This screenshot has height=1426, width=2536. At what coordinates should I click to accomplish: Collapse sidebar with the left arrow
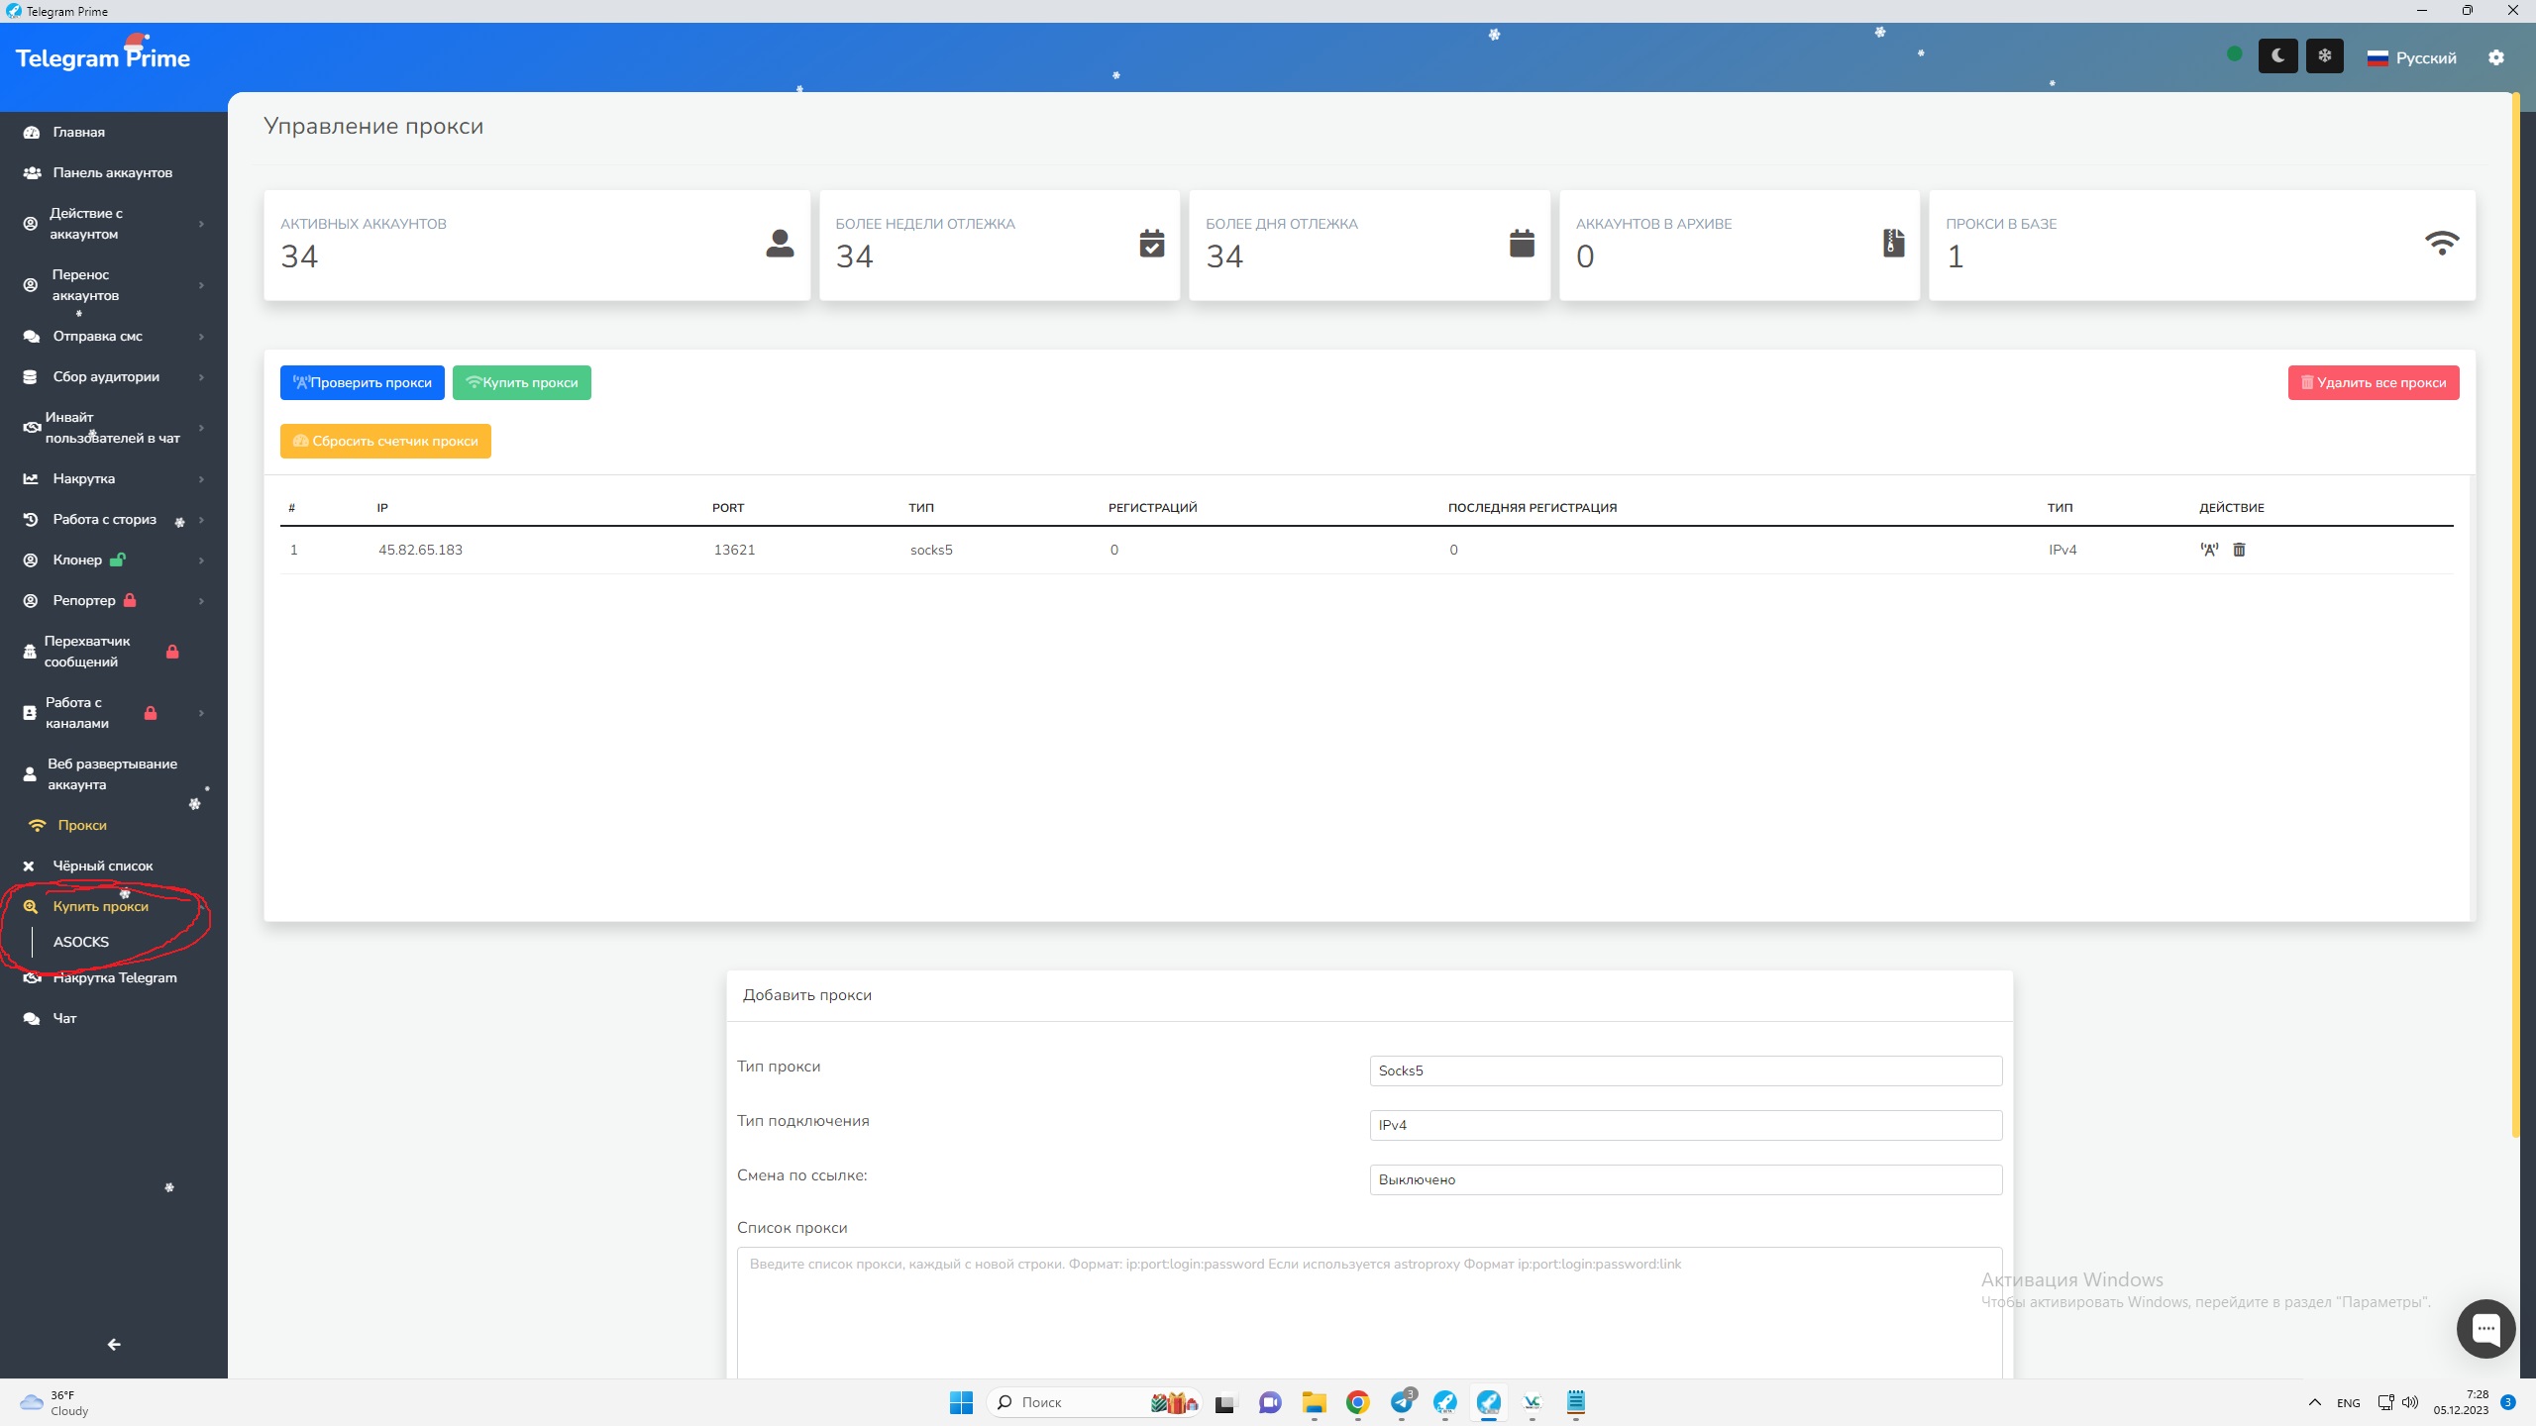[114, 1344]
